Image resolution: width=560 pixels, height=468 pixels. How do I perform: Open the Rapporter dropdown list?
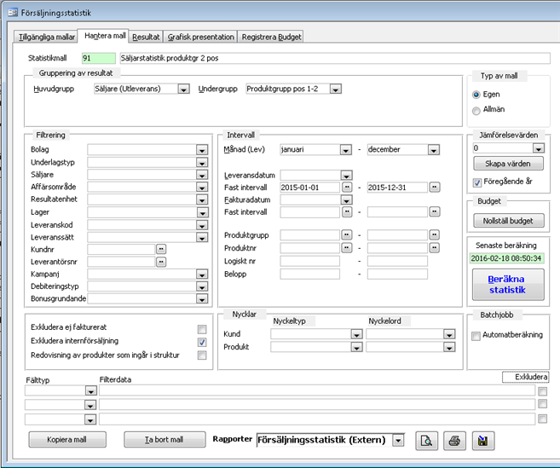pyautogui.click(x=397, y=440)
